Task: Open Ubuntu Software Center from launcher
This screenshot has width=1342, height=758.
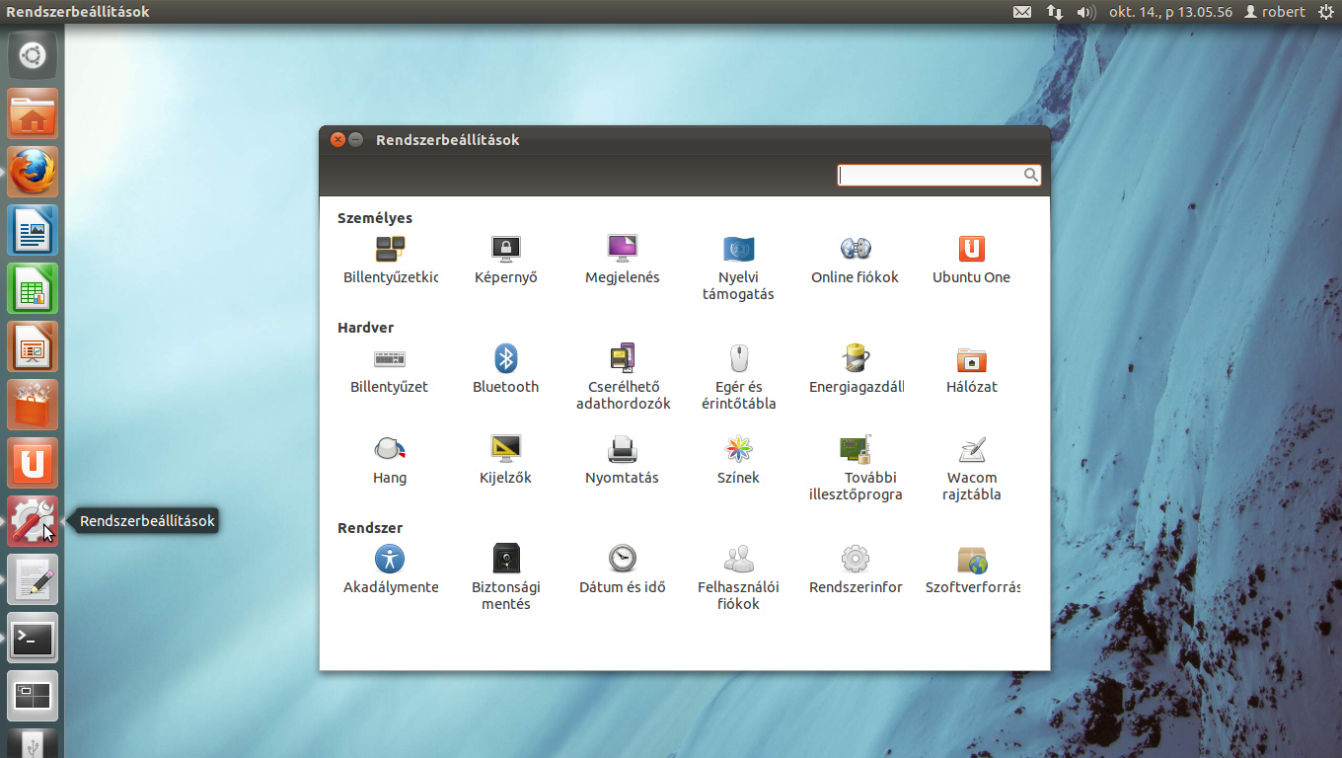Action: pos(33,405)
